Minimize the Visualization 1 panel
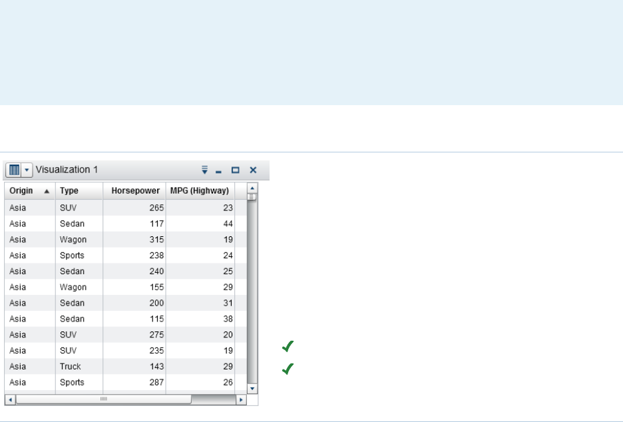Image resolution: width=623 pixels, height=422 pixels. pos(218,172)
